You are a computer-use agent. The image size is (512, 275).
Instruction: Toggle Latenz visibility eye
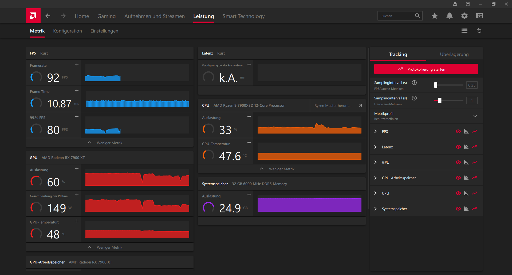tap(458, 147)
